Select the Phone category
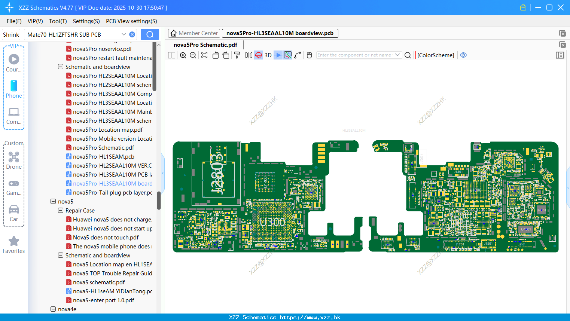The height and width of the screenshot is (321, 570). (x=14, y=89)
